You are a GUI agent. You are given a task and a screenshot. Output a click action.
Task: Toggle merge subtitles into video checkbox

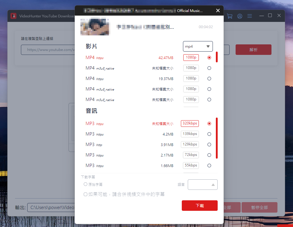tap(86, 194)
